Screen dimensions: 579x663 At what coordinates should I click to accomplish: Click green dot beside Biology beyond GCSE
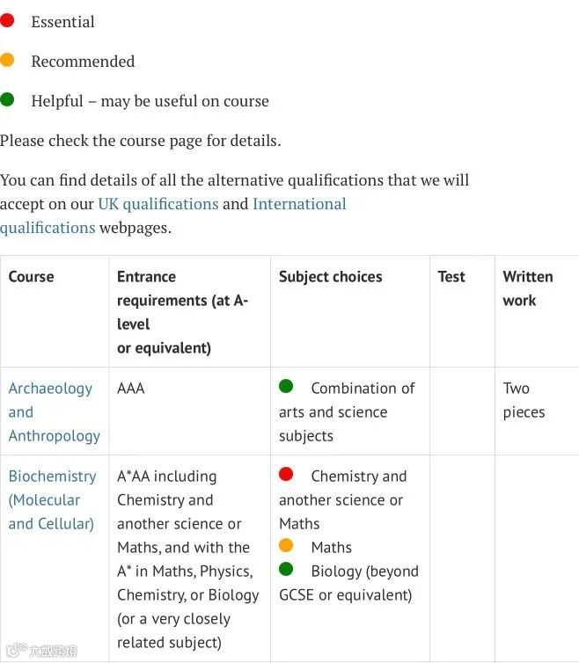coord(286,569)
